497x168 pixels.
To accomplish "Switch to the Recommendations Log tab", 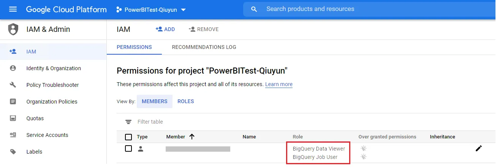I will 204,47.
